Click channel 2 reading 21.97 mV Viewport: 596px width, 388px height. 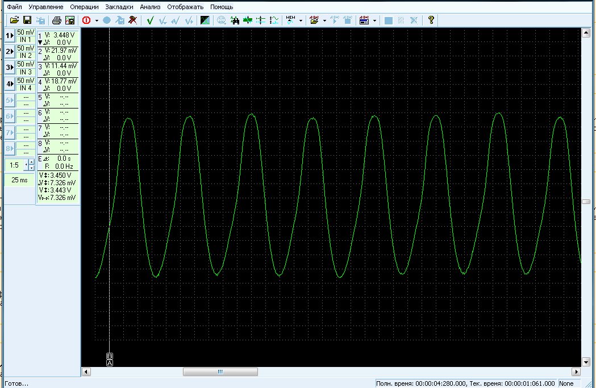click(64, 50)
